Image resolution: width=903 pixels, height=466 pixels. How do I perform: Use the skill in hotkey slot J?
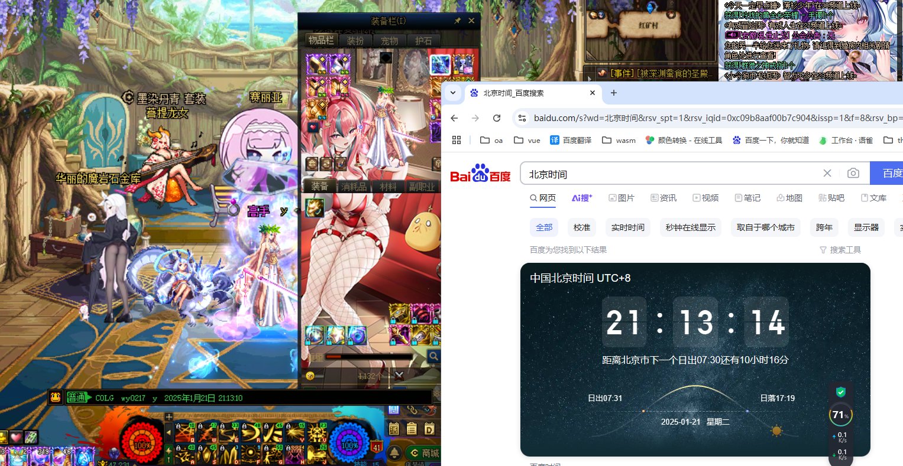point(317,454)
